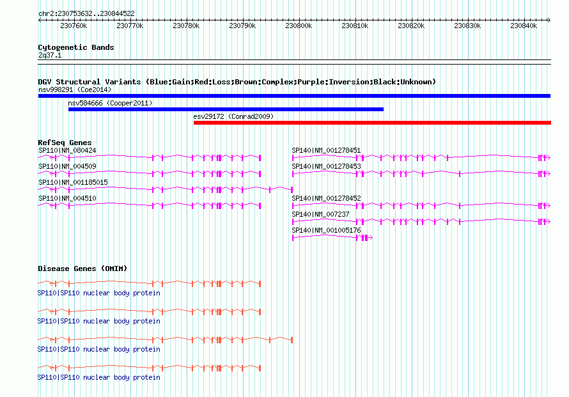Click the 230830k ruler tick label

coord(467,26)
